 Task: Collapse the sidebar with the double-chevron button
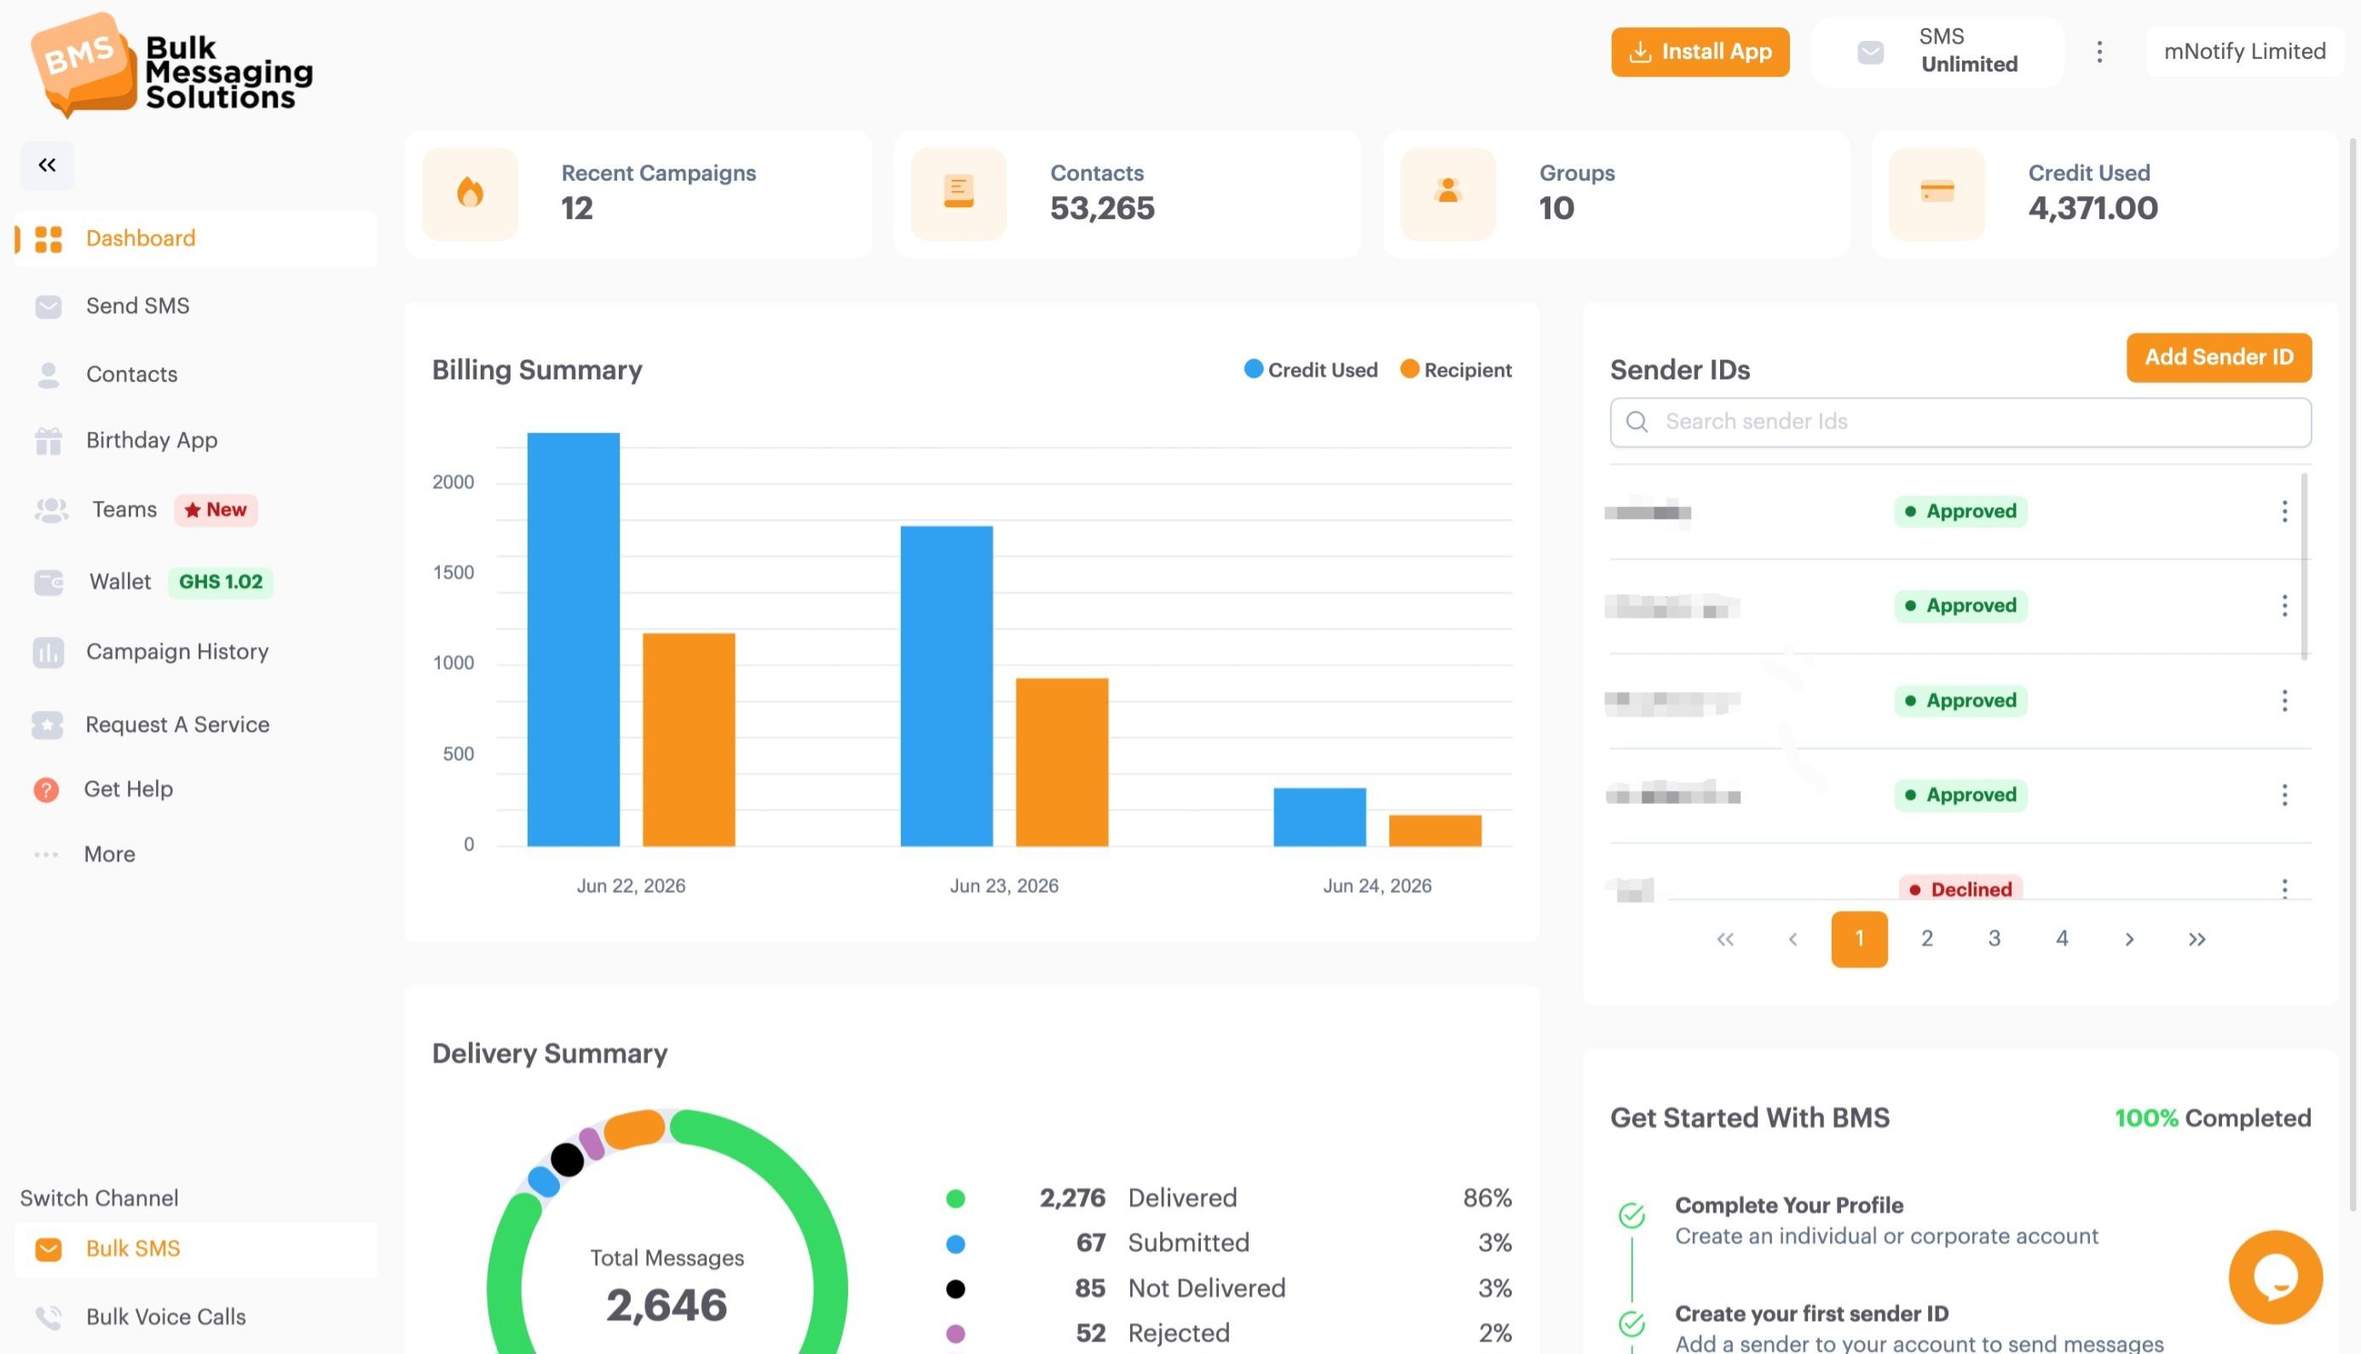pyautogui.click(x=47, y=165)
